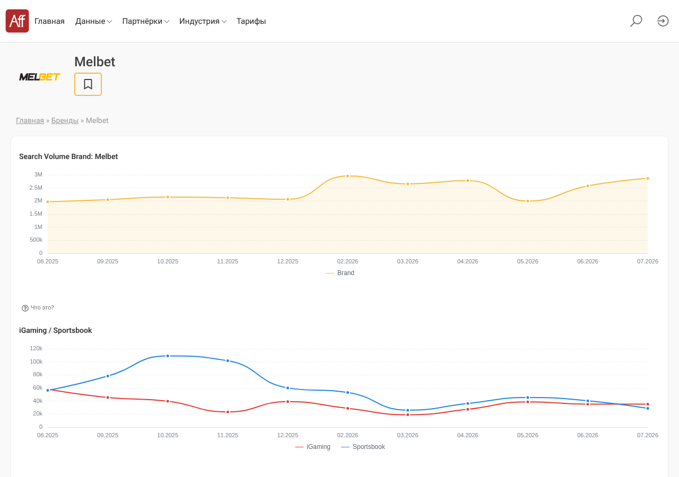Click the Sportsbook red point for 02.2026
The width and height of the screenshot is (679, 477).
click(x=348, y=408)
